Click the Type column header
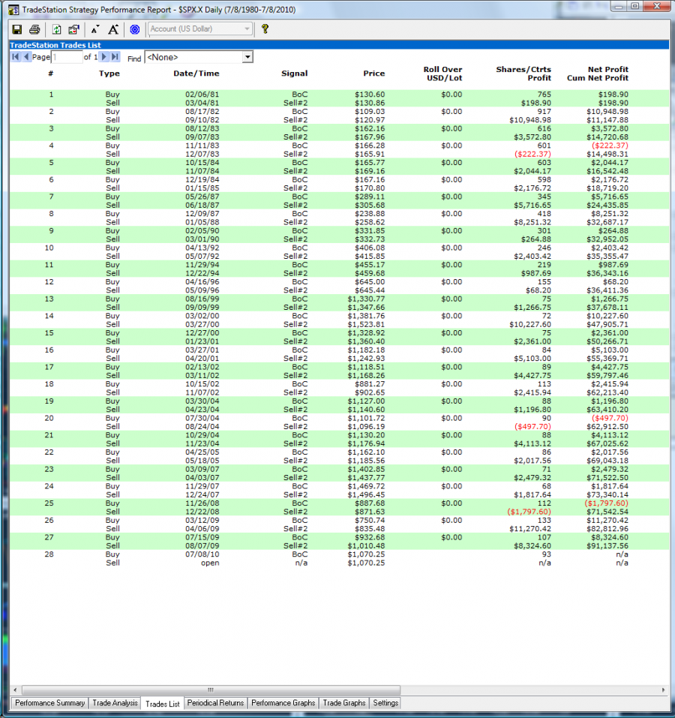Screen dimensions: 675x718 coord(109,74)
